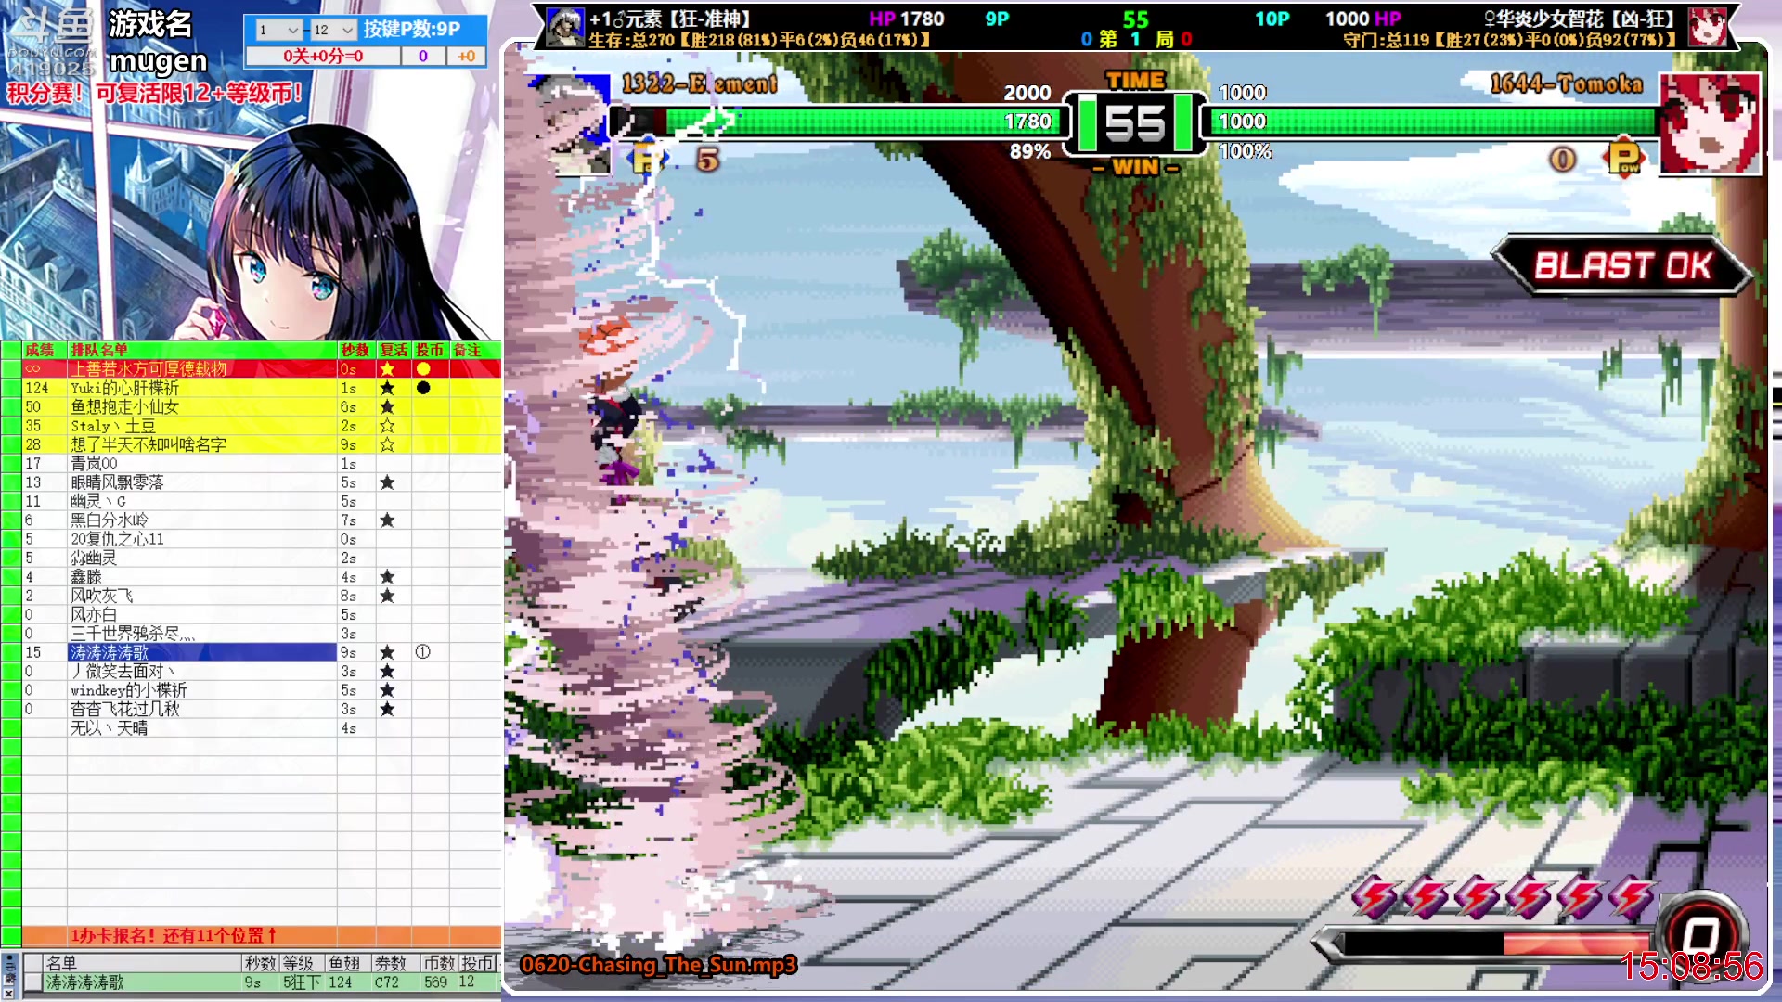Click the Tomoka red-haired character portrait
Screen dimensions: 1782x1002
tap(1710, 123)
